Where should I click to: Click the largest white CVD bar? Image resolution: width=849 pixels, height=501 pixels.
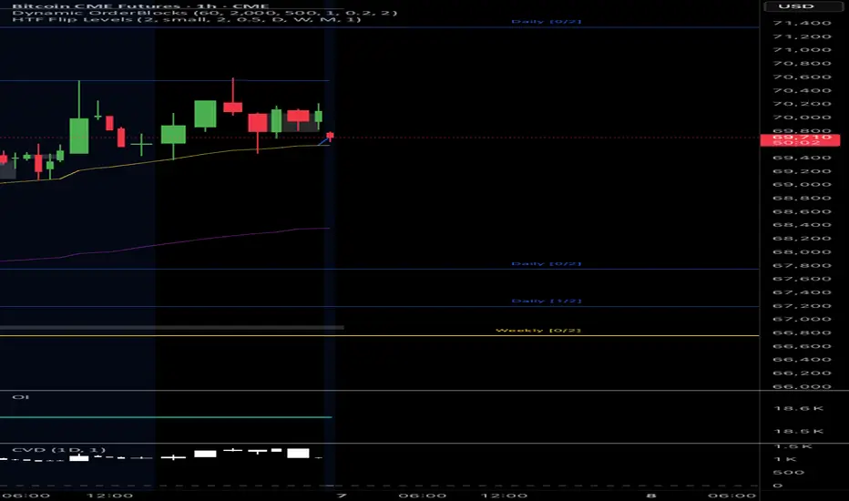[x=298, y=454]
